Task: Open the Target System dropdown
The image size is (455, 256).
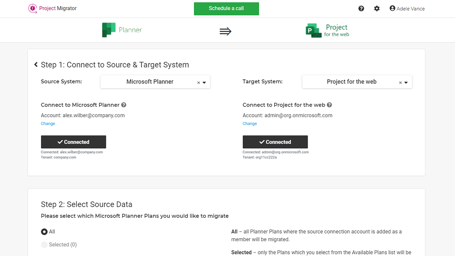Action: (x=406, y=82)
